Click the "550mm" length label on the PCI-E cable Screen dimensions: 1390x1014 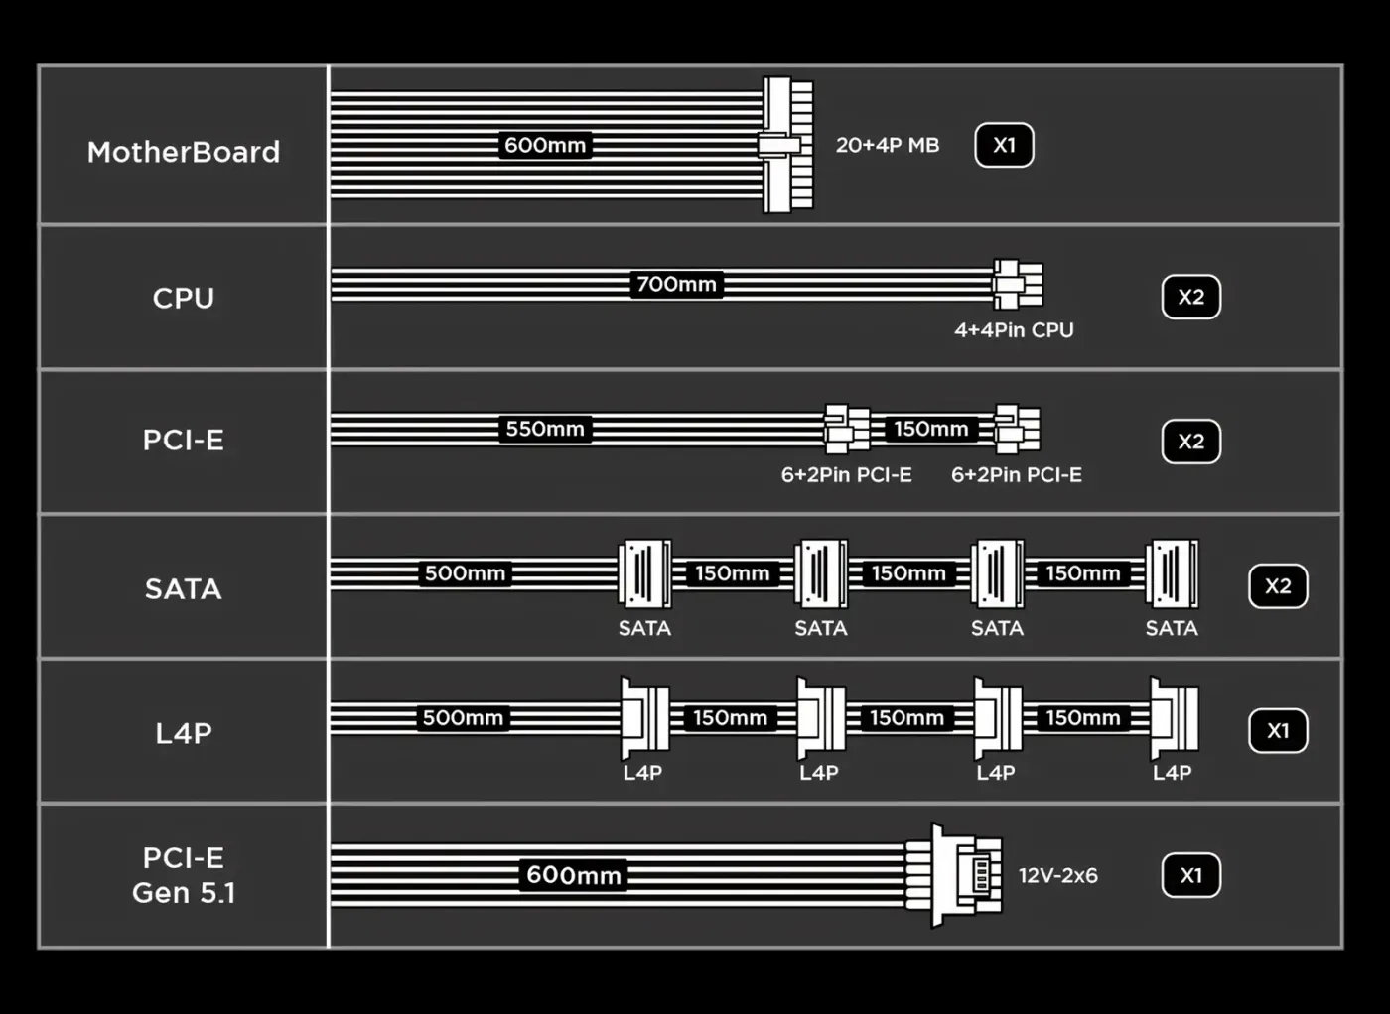tap(545, 429)
